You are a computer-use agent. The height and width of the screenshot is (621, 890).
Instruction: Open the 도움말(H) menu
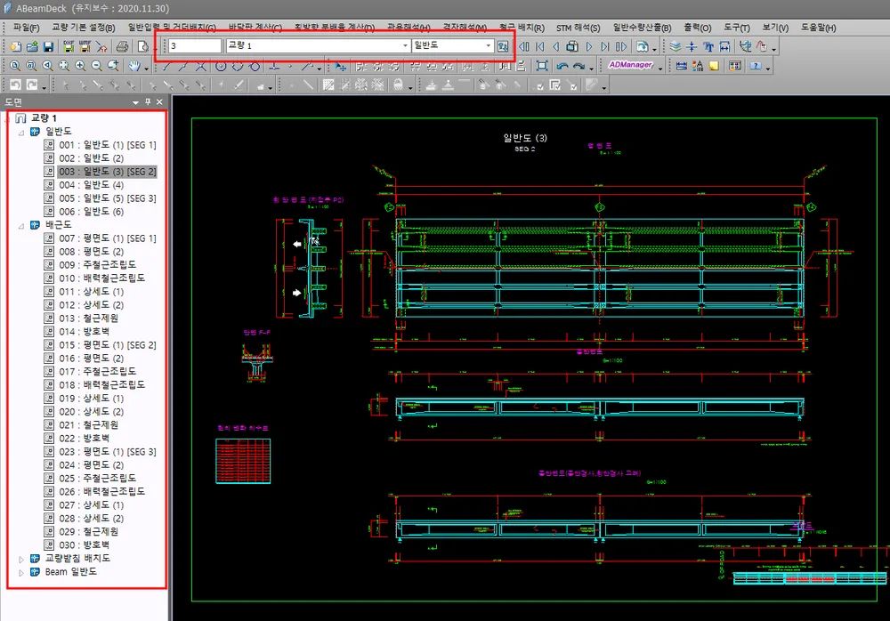[x=818, y=28]
